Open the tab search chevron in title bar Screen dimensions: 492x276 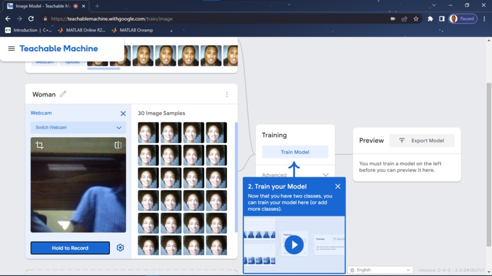point(434,5)
